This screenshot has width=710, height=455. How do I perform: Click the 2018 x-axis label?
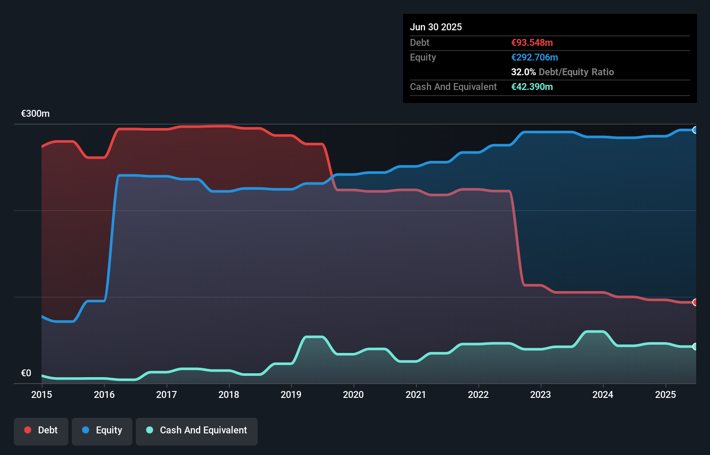pyautogui.click(x=229, y=394)
